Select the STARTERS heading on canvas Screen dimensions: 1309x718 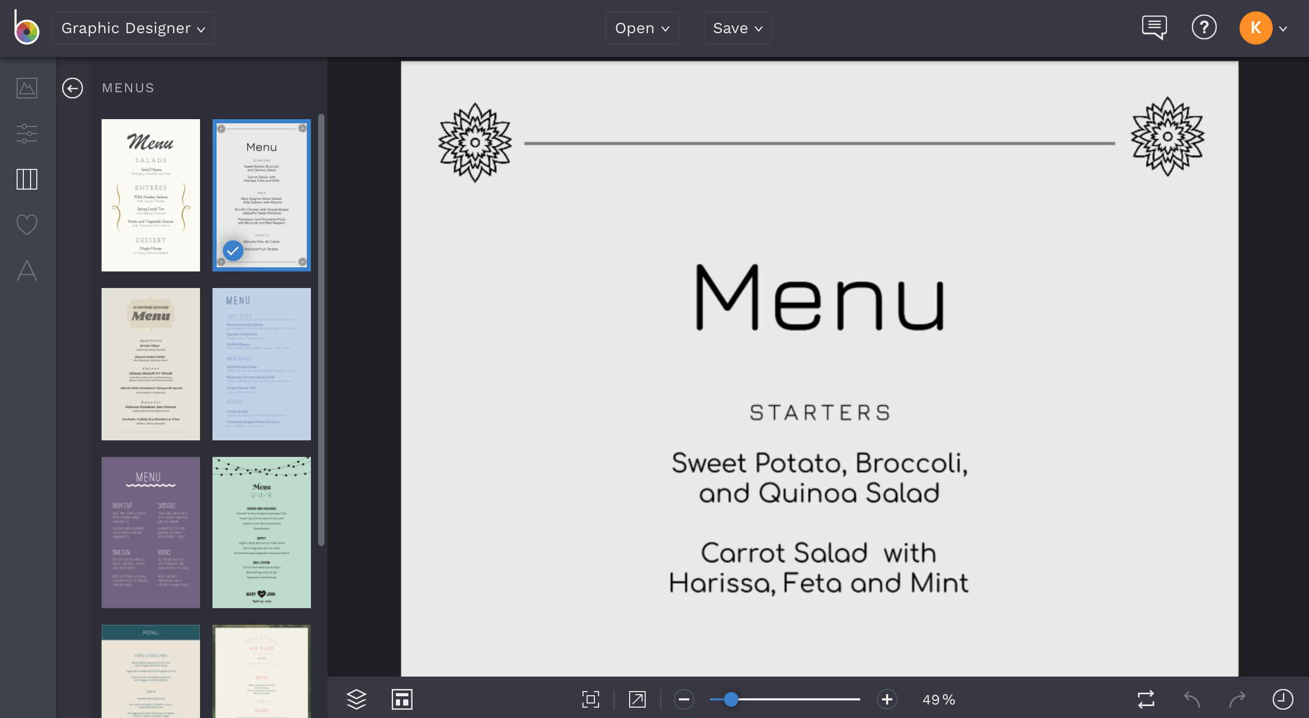(x=820, y=413)
